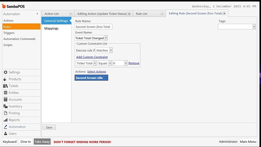Click the Automation pencil icon
The width and height of the screenshot is (261, 147).
point(6,127)
